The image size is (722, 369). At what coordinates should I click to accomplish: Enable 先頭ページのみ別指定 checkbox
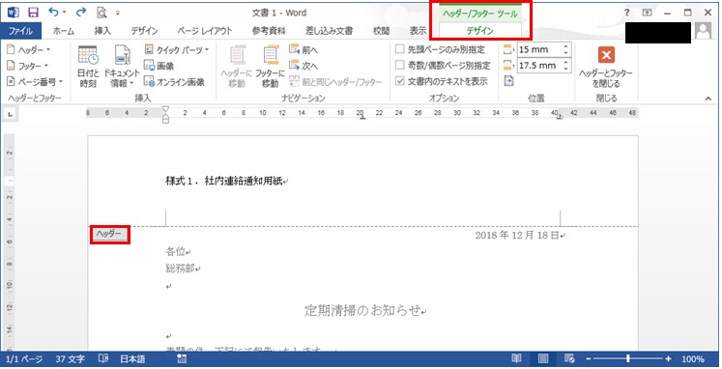click(x=400, y=49)
